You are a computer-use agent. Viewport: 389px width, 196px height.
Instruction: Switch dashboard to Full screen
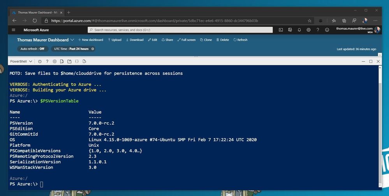187,40
